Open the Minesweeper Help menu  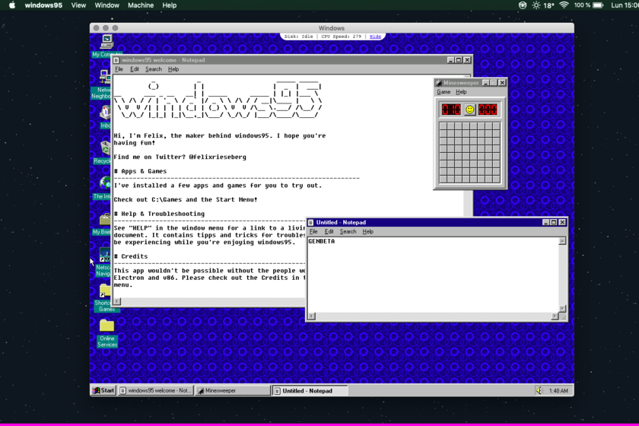[x=461, y=92]
